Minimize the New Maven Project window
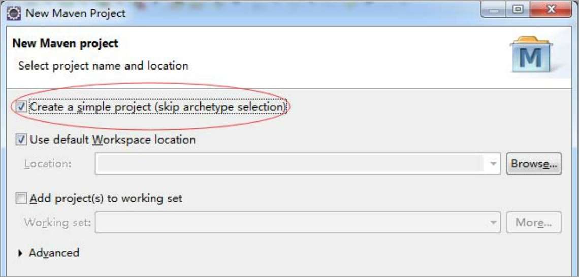579x277 pixels. [x=493, y=10]
